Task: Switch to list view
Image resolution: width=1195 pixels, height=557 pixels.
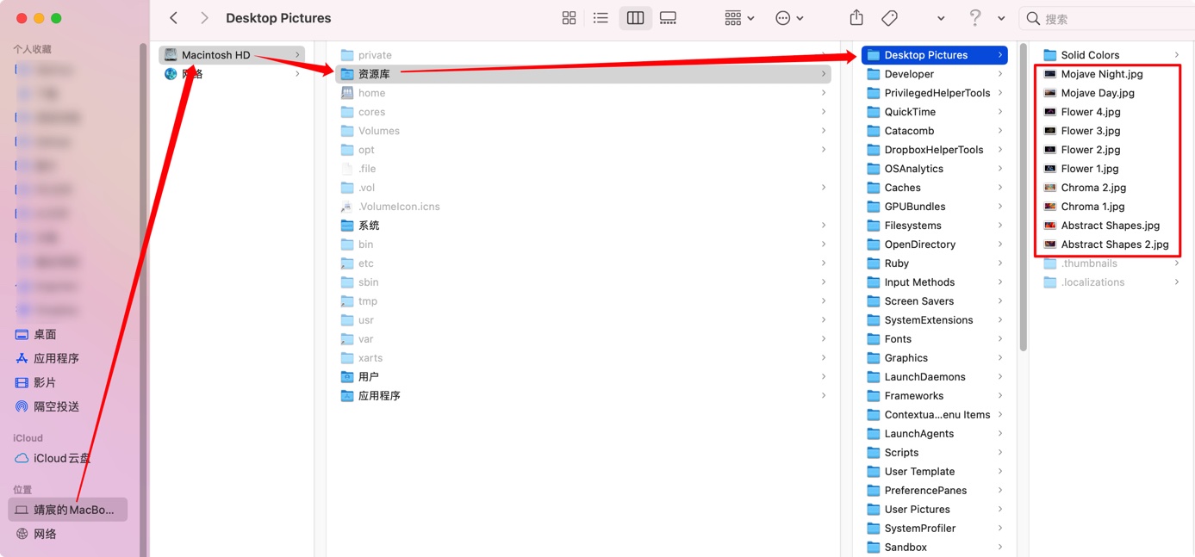Action: (601, 18)
